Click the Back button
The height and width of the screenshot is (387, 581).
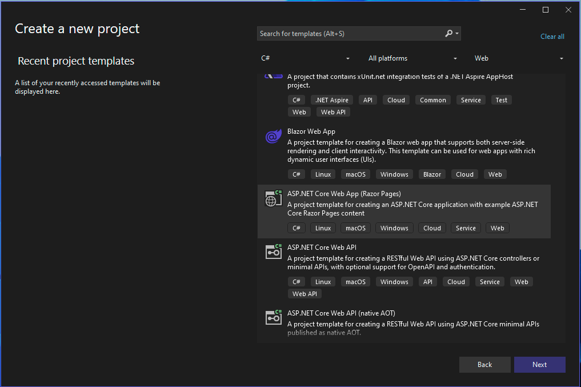(484, 365)
